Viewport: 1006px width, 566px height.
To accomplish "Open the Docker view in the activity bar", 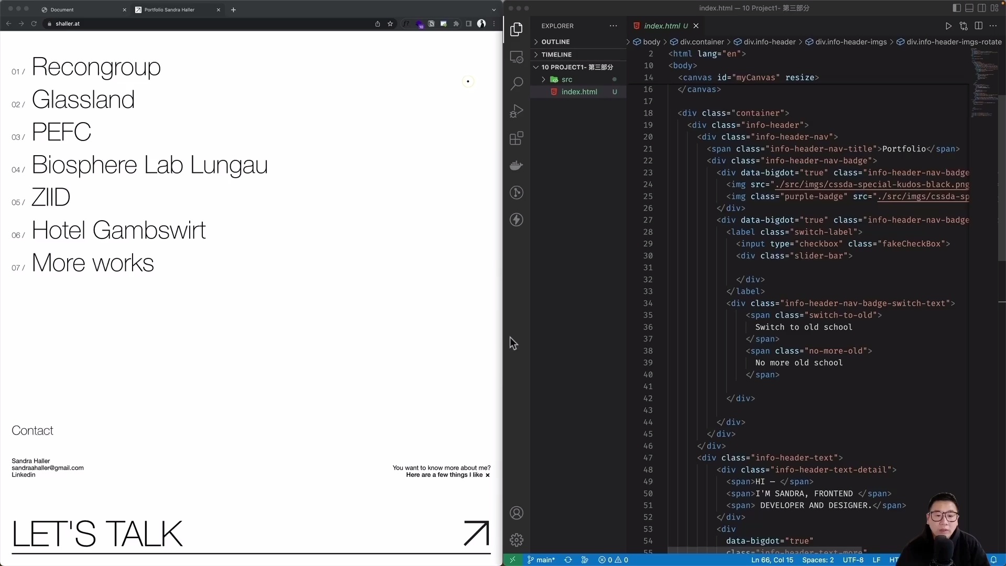I will click(516, 166).
